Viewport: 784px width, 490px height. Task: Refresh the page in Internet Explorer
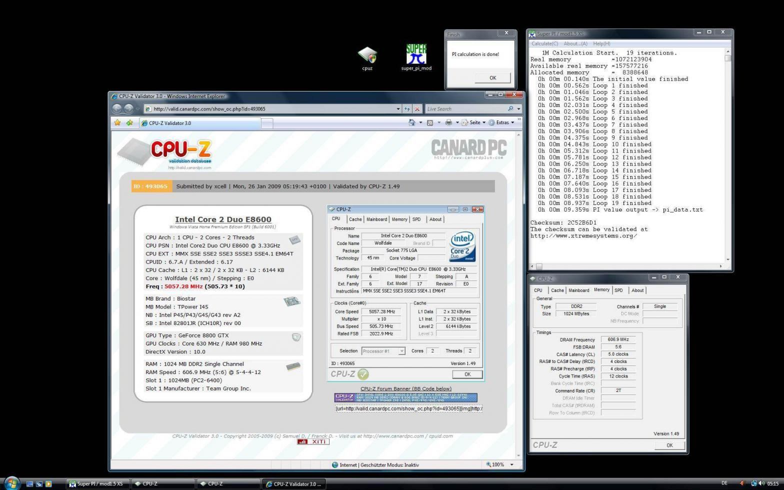coord(407,108)
